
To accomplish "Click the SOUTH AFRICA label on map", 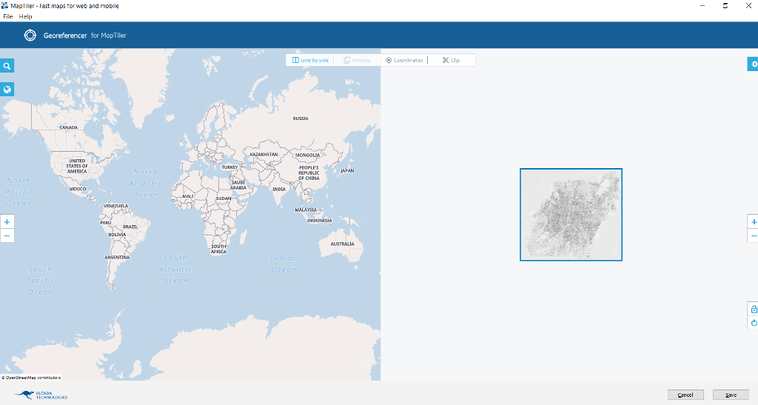I will pyautogui.click(x=218, y=249).
